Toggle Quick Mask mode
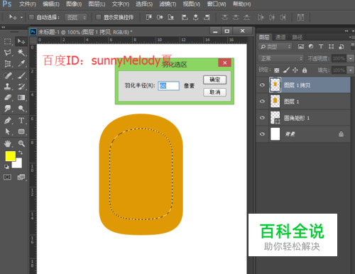Screen dimensions: 355x274 pyautogui.click(x=7, y=177)
